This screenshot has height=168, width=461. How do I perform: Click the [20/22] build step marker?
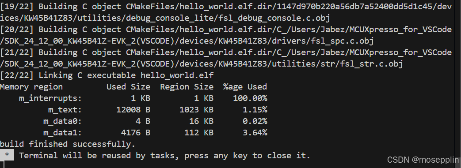click(17, 30)
